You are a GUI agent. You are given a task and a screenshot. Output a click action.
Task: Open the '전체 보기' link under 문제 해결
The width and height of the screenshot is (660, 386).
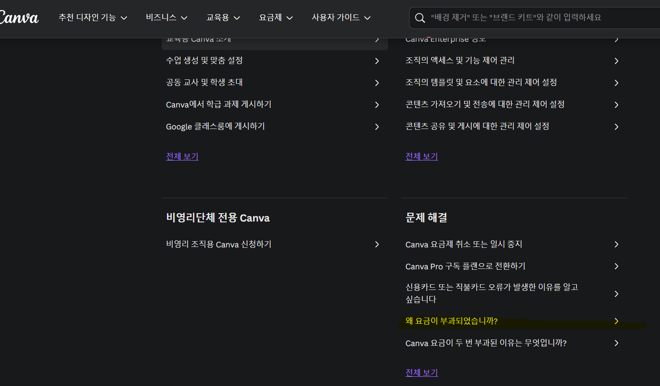tap(421, 372)
